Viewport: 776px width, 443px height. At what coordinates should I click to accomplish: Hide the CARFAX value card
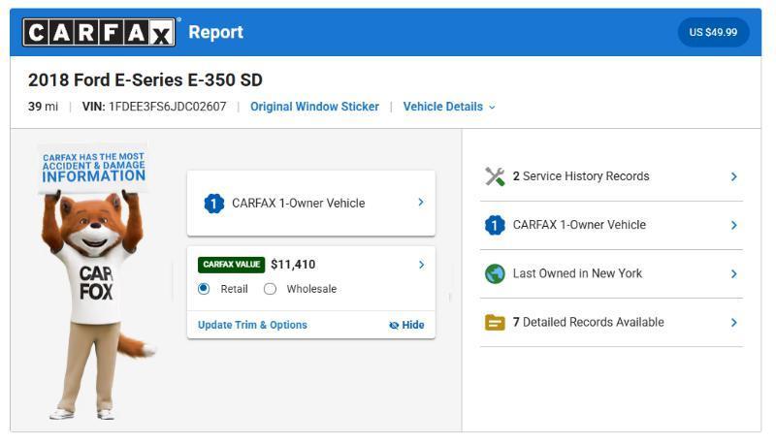point(406,325)
